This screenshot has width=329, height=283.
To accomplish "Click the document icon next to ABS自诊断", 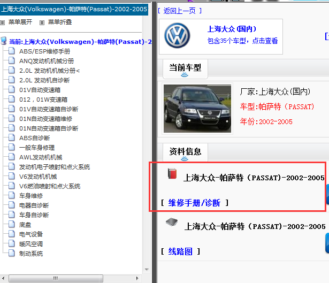I will point(12,137).
